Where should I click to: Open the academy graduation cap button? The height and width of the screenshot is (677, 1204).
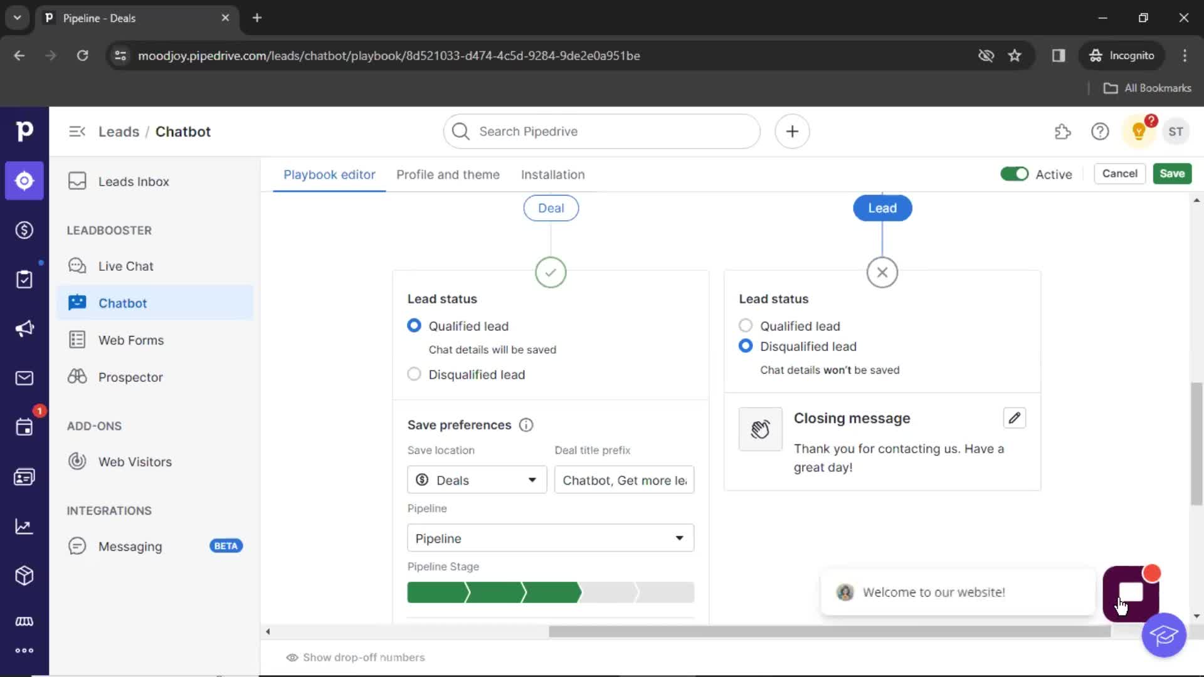pyautogui.click(x=1164, y=636)
